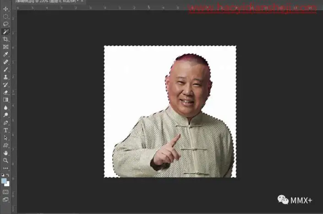
Task: Select the Frame tool
Action: (x=5, y=47)
